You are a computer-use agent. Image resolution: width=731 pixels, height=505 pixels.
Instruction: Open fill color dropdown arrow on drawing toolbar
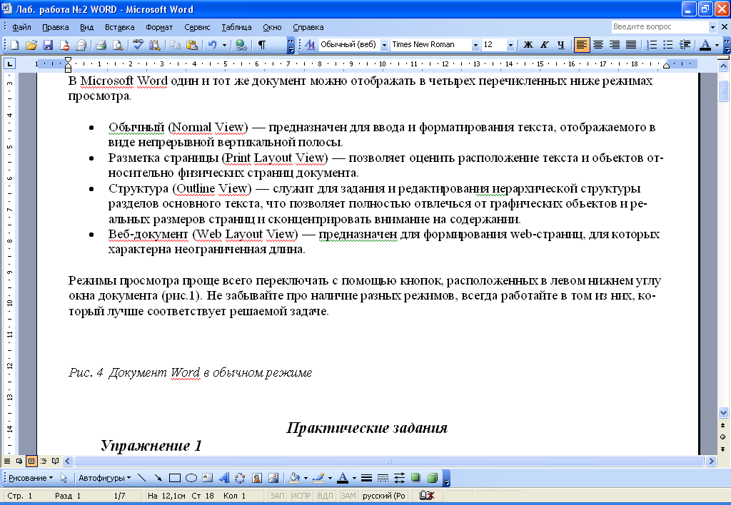click(x=306, y=478)
